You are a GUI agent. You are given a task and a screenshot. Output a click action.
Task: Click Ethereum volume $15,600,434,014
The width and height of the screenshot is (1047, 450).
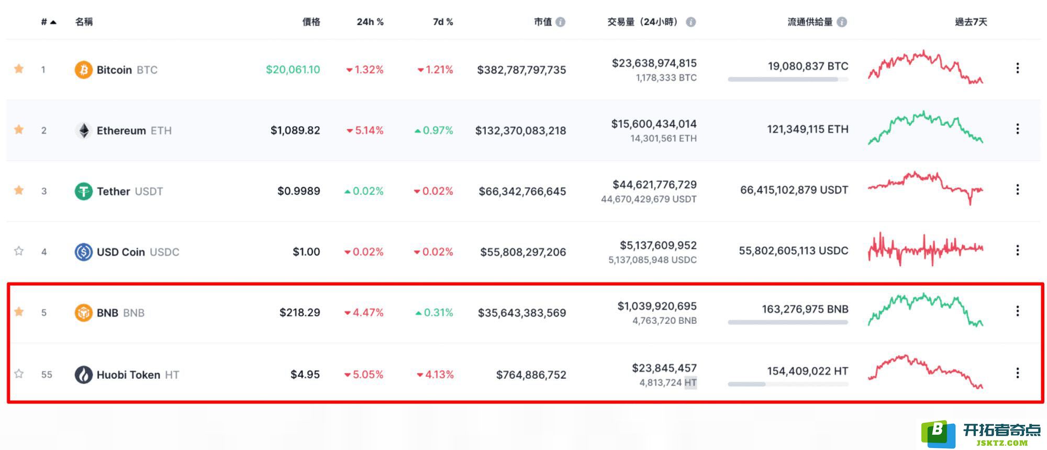pos(654,124)
